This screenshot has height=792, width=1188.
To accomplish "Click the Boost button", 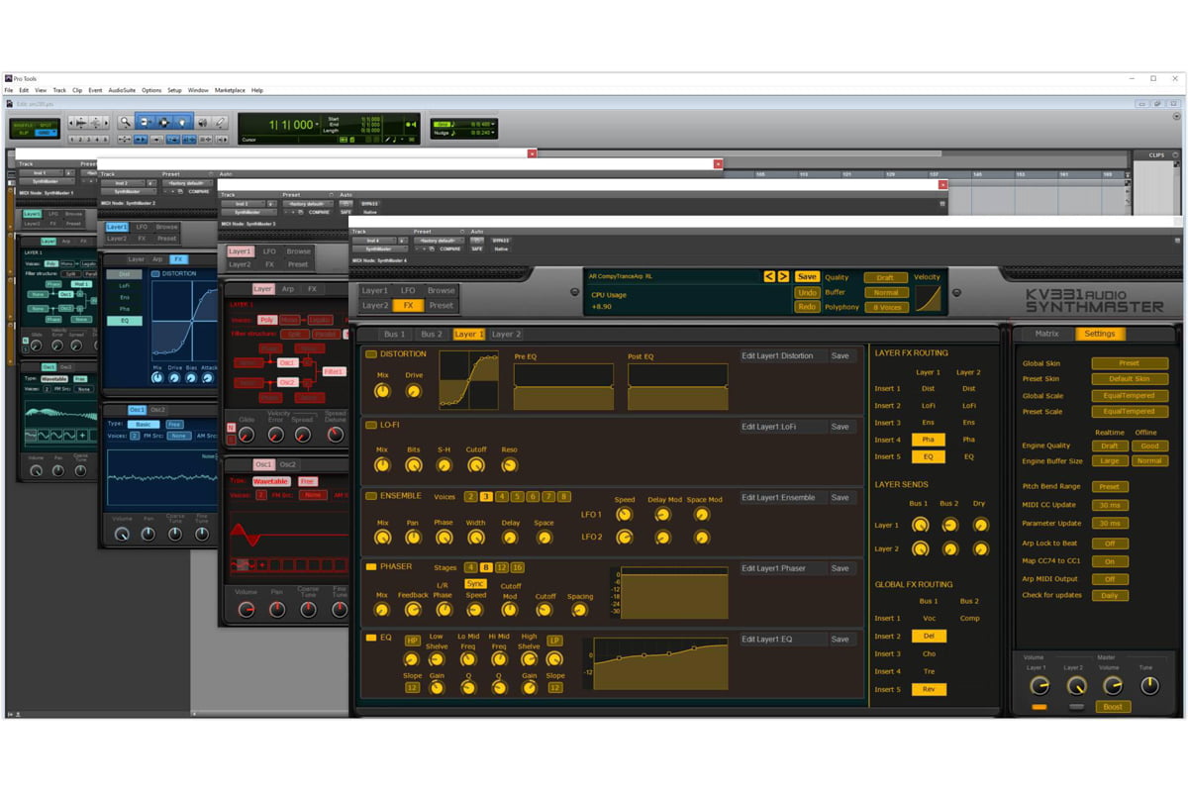I will click(x=1113, y=707).
